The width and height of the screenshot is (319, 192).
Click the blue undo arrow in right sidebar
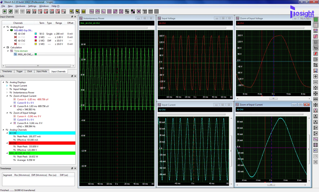coord(315,150)
